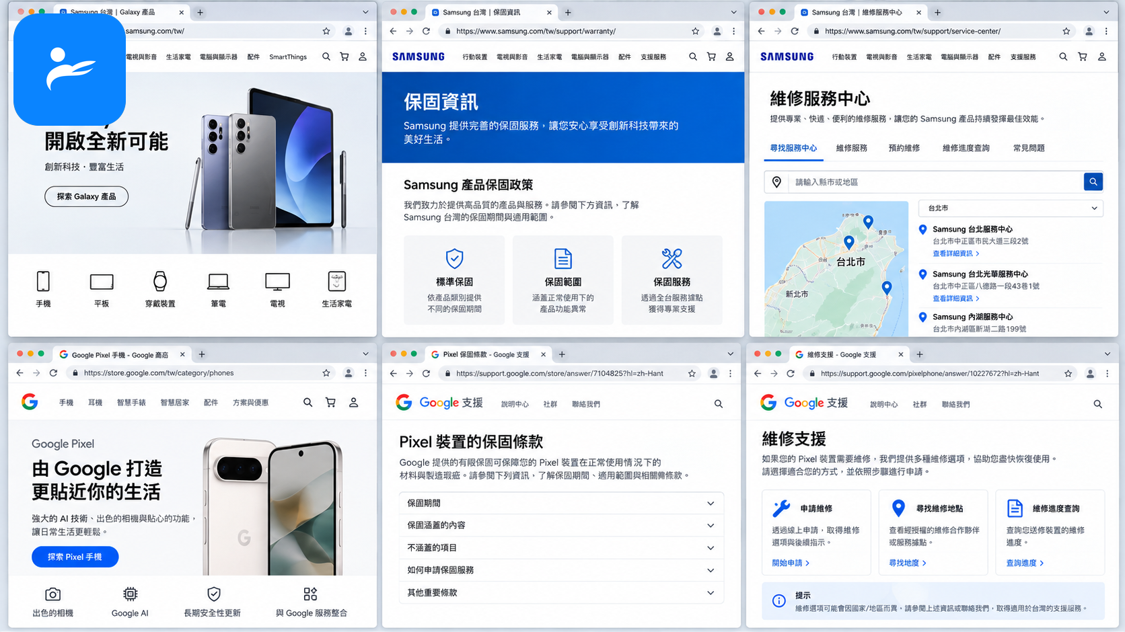Screen dimensions: 1125x632
Task: Click the 查詢進度 link
Action: [1025, 563]
